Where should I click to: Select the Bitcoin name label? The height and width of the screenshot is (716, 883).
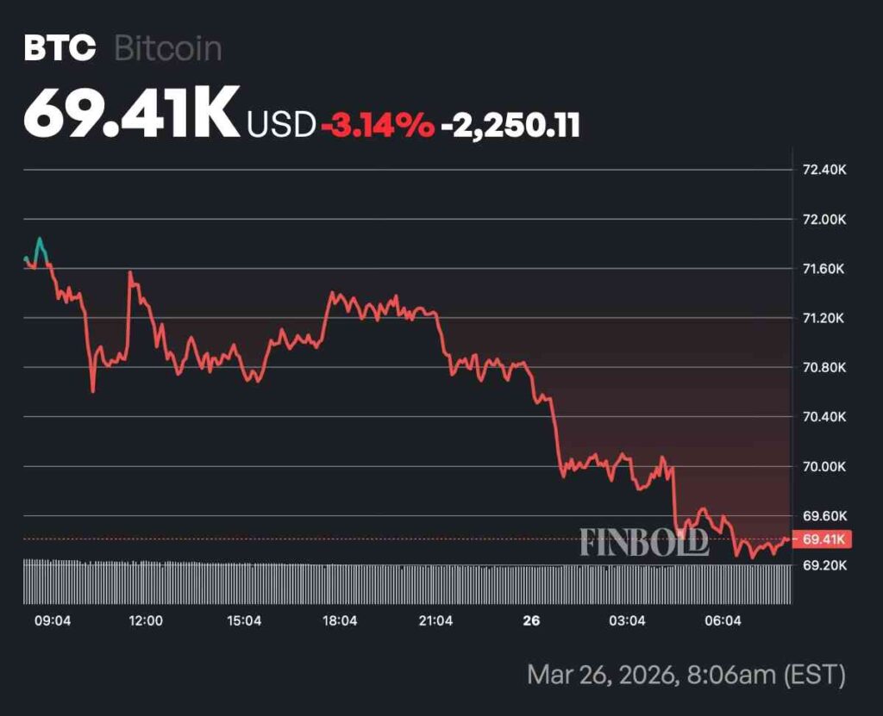click(x=168, y=48)
